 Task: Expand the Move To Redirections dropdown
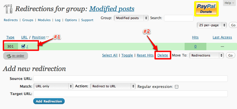click(x=206, y=55)
